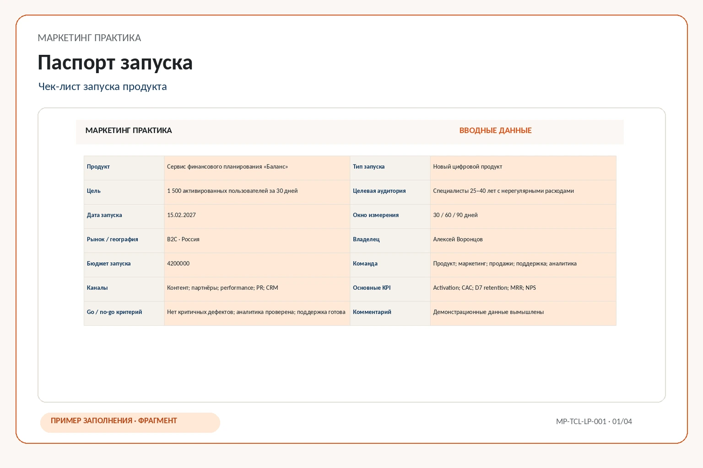The height and width of the screenshot is (468, 703).
Task: Select the "Продукт" label cell
Action: click(124, 168)
